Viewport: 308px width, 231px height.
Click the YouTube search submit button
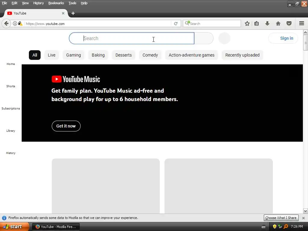[204, 38]
